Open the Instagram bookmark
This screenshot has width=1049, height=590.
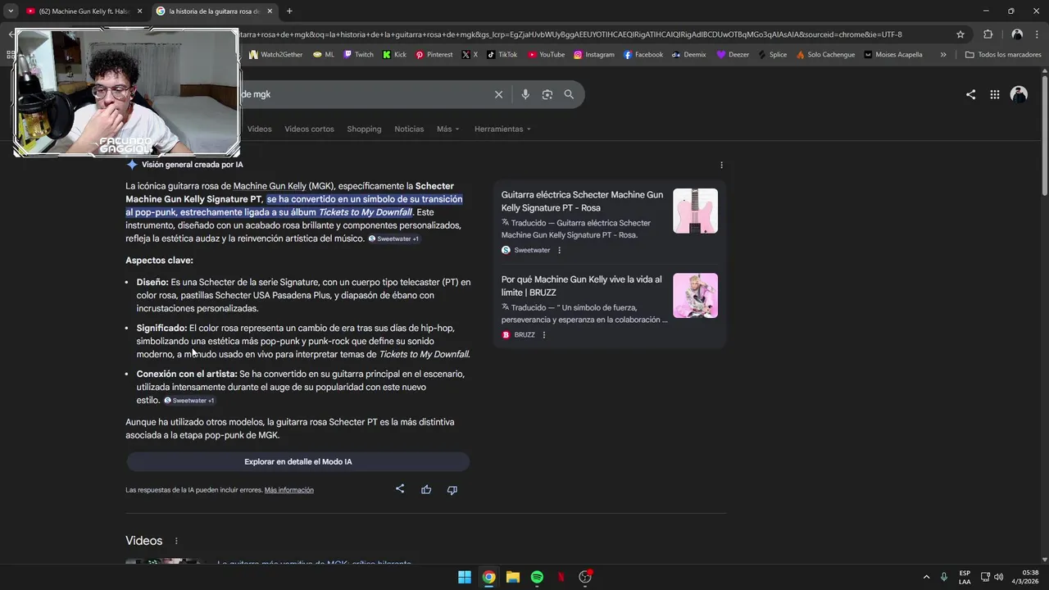pos(594,54)
